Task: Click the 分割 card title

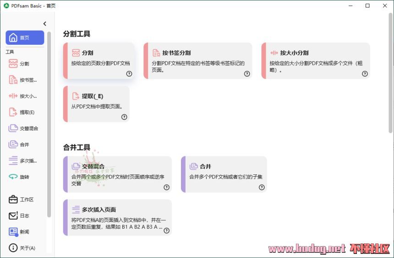Action: (x=88, y=53)
